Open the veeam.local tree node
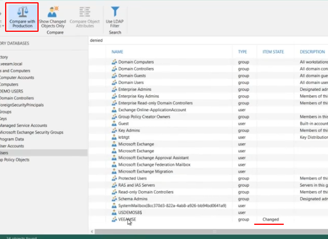The height and width of the screenshot is (239, 328). pos(11,64)
